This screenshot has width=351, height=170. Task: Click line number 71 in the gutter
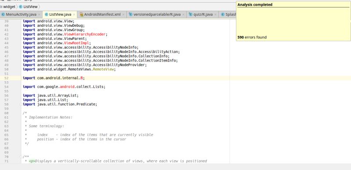click(x=6, y=161)
